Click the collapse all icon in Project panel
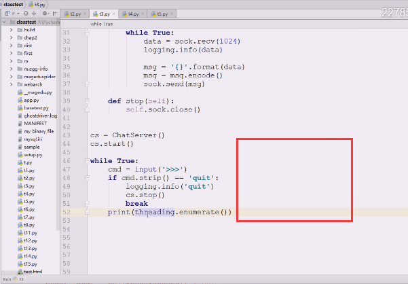This screenshot has height=284, width=408. tap(34, 14)
